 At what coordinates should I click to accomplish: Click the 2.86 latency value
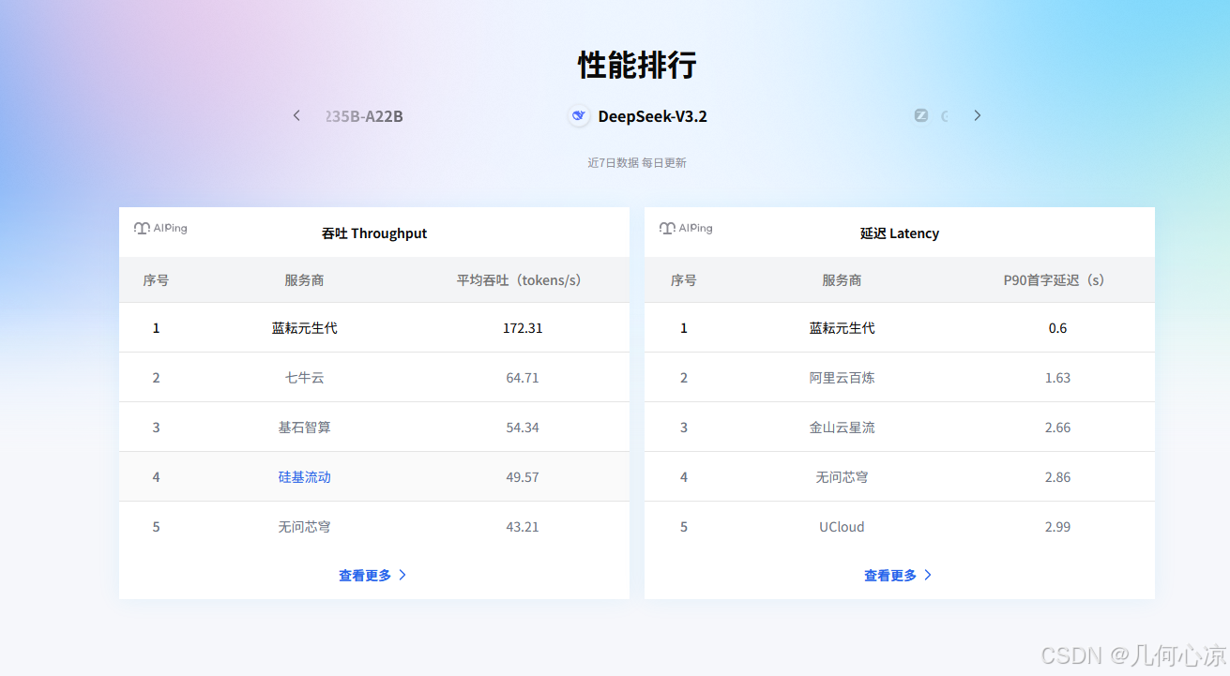1058,477
